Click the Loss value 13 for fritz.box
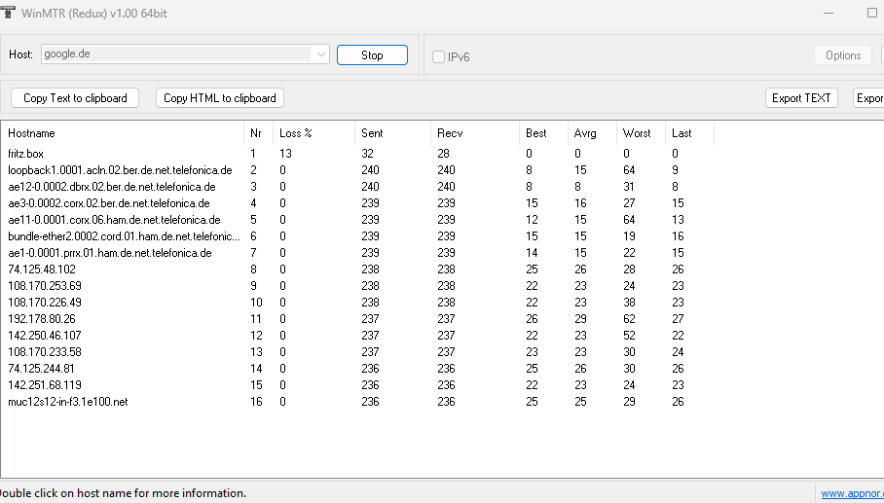 coord(286,154)
